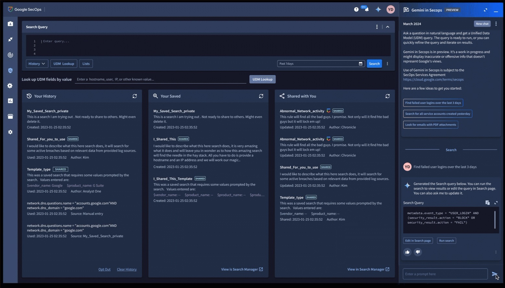Toggle the Gemini sparkle icon in header
Viewport: 505px width, 288px height.
point(378,9)
